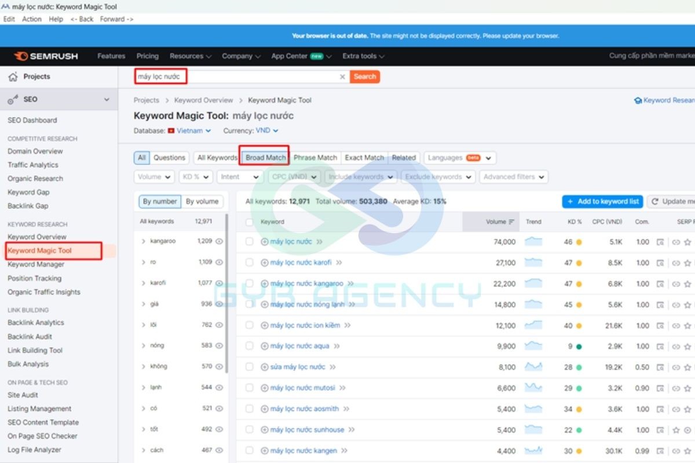This screenshot has height=463, width=695.
Task: Click add icon beside máy lọc nước mutosi
Action: pyautogui.click(x=265, y=388)
